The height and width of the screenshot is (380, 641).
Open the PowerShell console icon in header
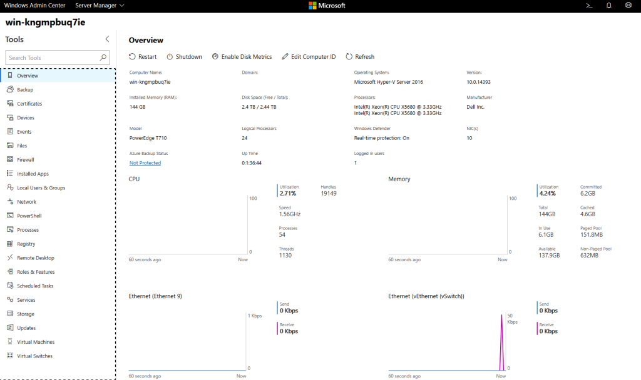(x=589, y=6)
